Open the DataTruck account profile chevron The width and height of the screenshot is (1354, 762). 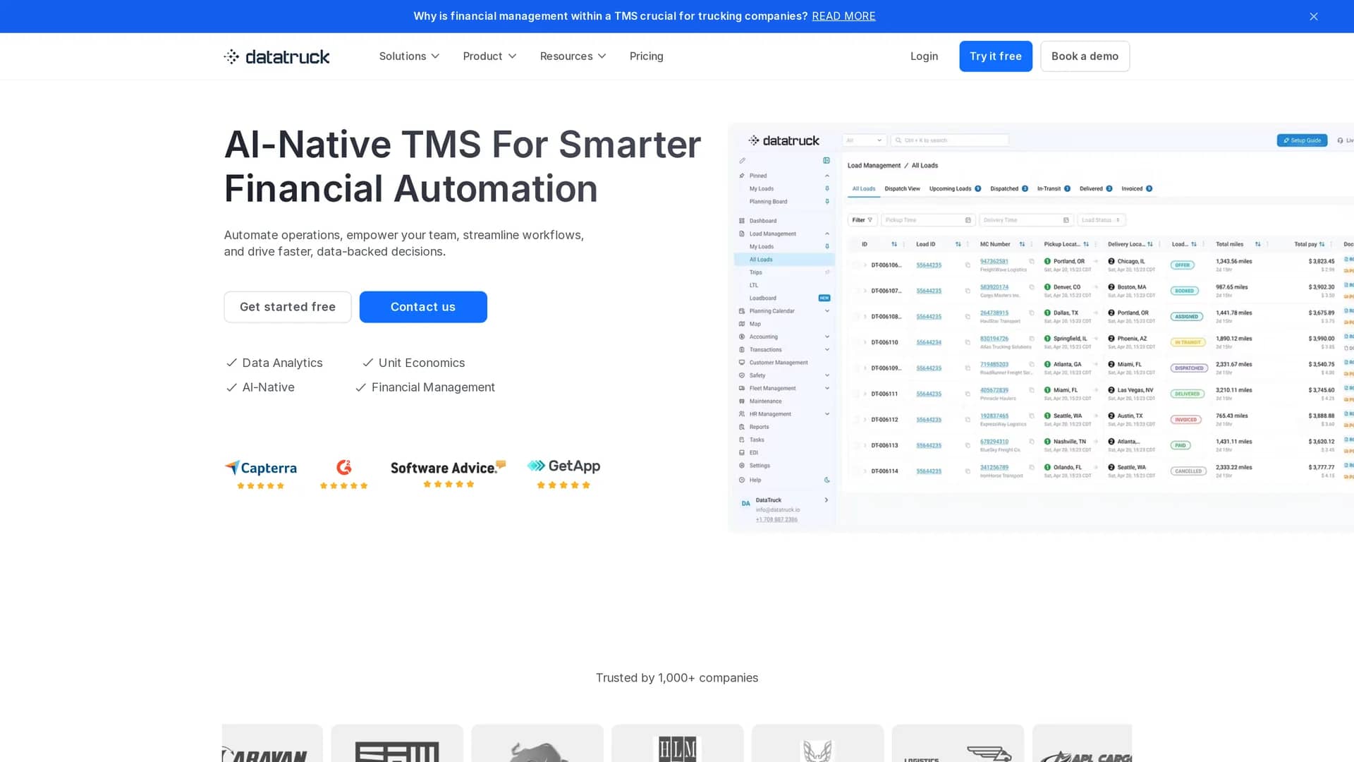point(827,500)
